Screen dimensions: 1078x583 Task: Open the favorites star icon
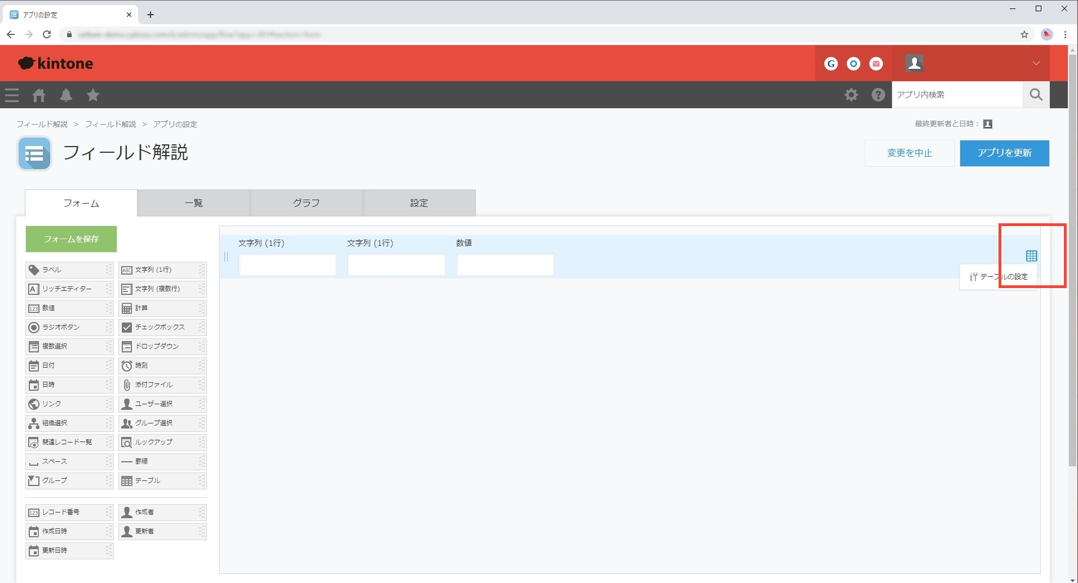[93, 95]
